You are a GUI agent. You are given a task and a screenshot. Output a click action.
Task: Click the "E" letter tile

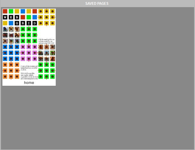pyautogui.click(x=11, y=17)
